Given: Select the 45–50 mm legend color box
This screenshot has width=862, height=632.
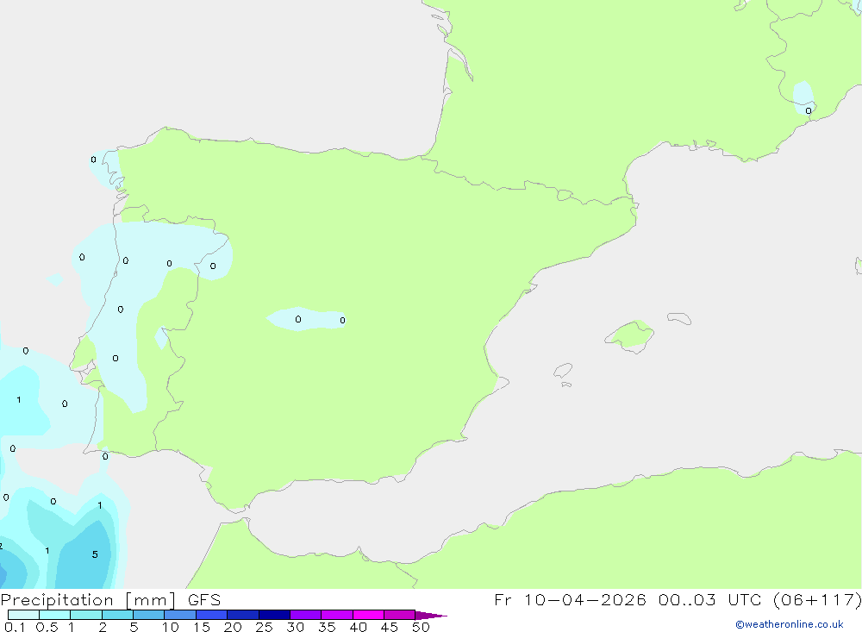Looking at the screenshot, I should pyautogui.click(x=399, y=615).
